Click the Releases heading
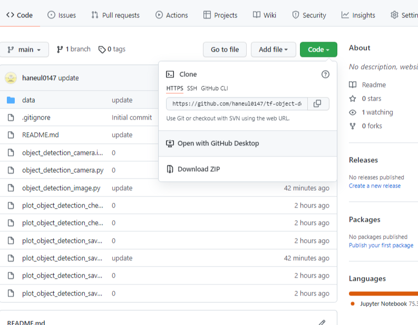The height and width of the screenshot is (325, 418). coord(363,160)
